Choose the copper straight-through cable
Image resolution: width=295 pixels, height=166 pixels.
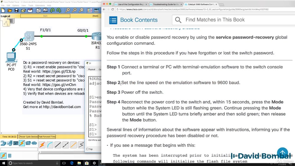coord(58,145)
